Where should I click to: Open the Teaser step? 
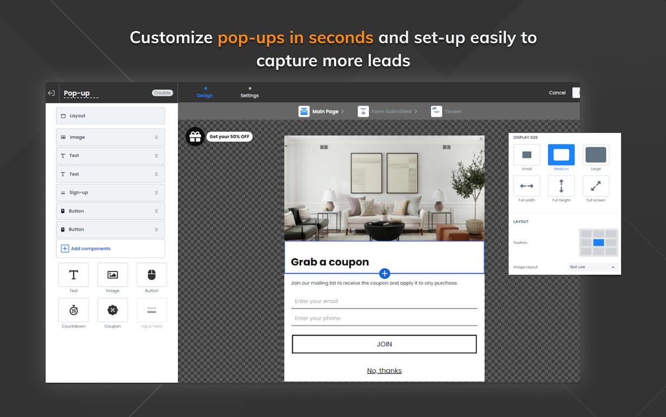[446, 111]
